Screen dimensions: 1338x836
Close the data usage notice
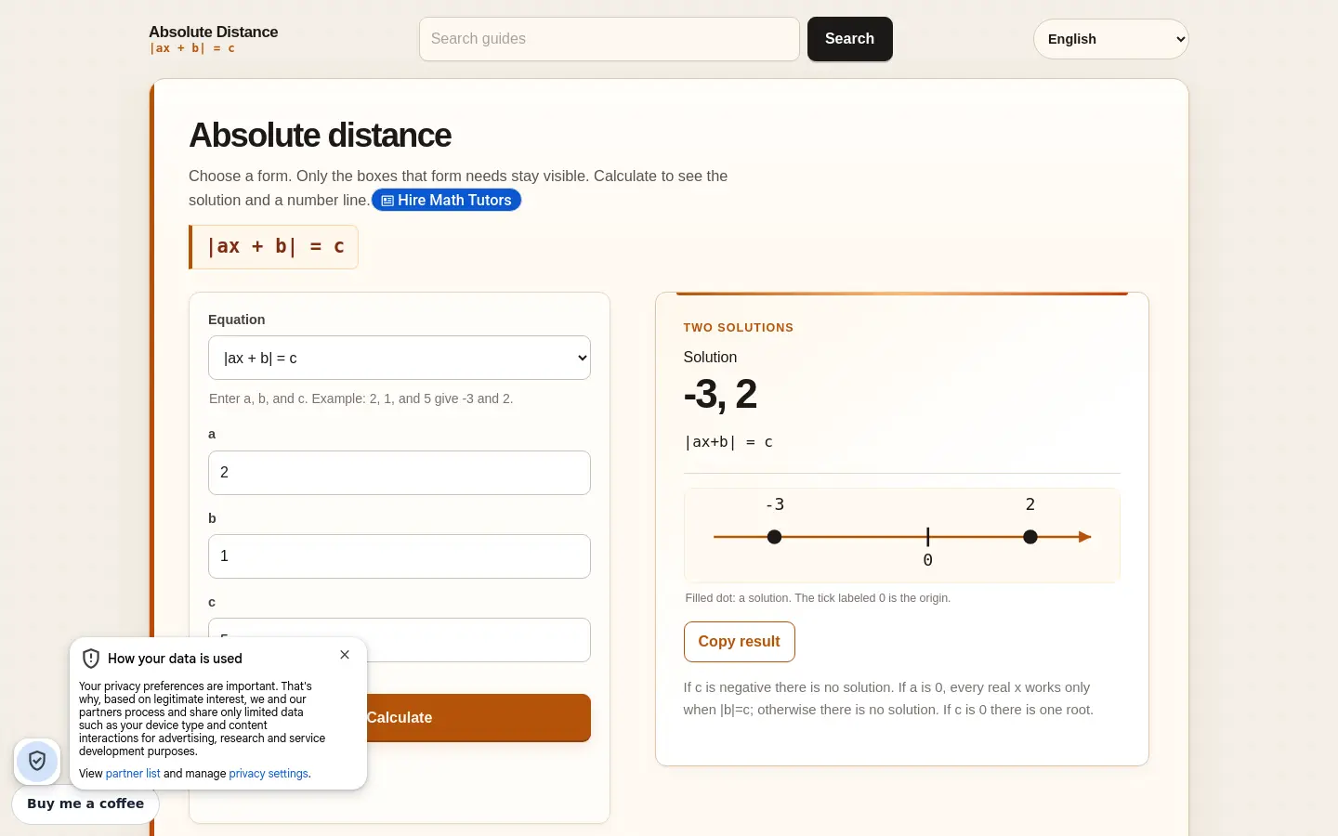345,655
